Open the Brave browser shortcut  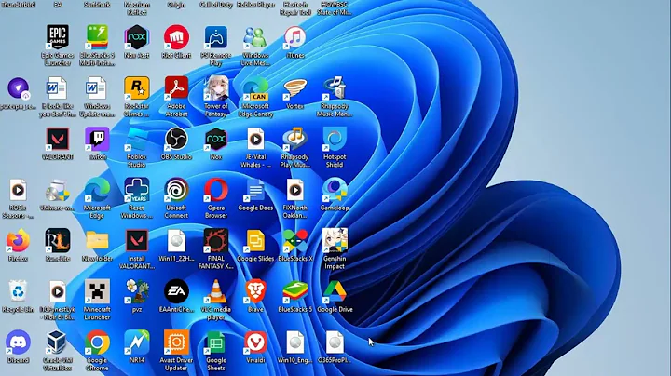pos(255,291)
